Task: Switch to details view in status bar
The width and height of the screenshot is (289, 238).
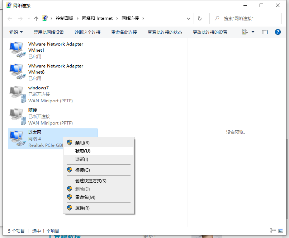Action: coord(273,231)
